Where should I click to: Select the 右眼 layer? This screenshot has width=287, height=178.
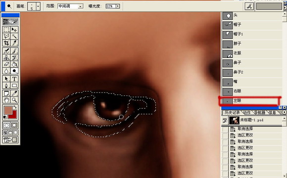[252, 91]
